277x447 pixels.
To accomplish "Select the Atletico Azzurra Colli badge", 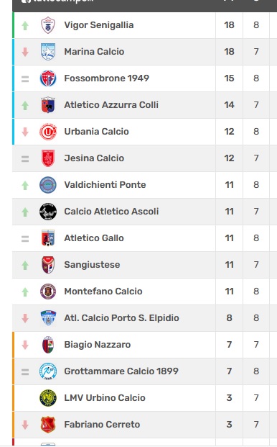I will (x=48, y=105).
